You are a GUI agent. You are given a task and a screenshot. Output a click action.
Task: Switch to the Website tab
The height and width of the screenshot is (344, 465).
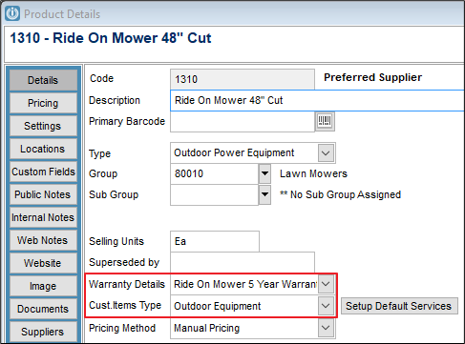point(43,263)
